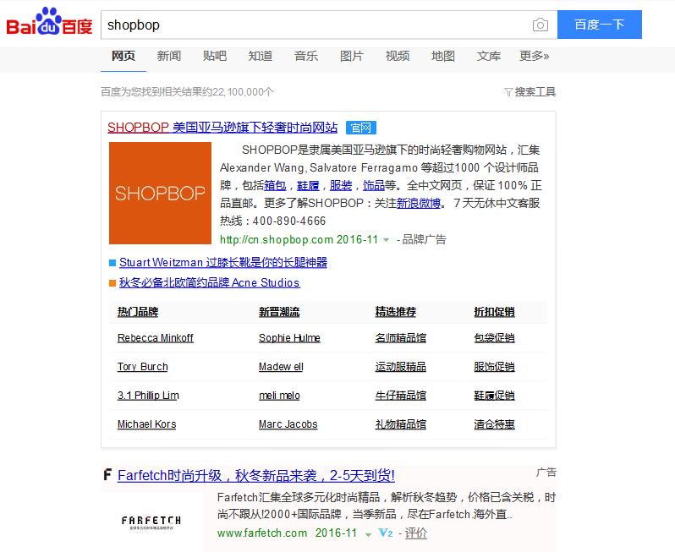This screenshot has width=675, height=552.
Task: Open the Madewell link
Action: tap(281, 367)
